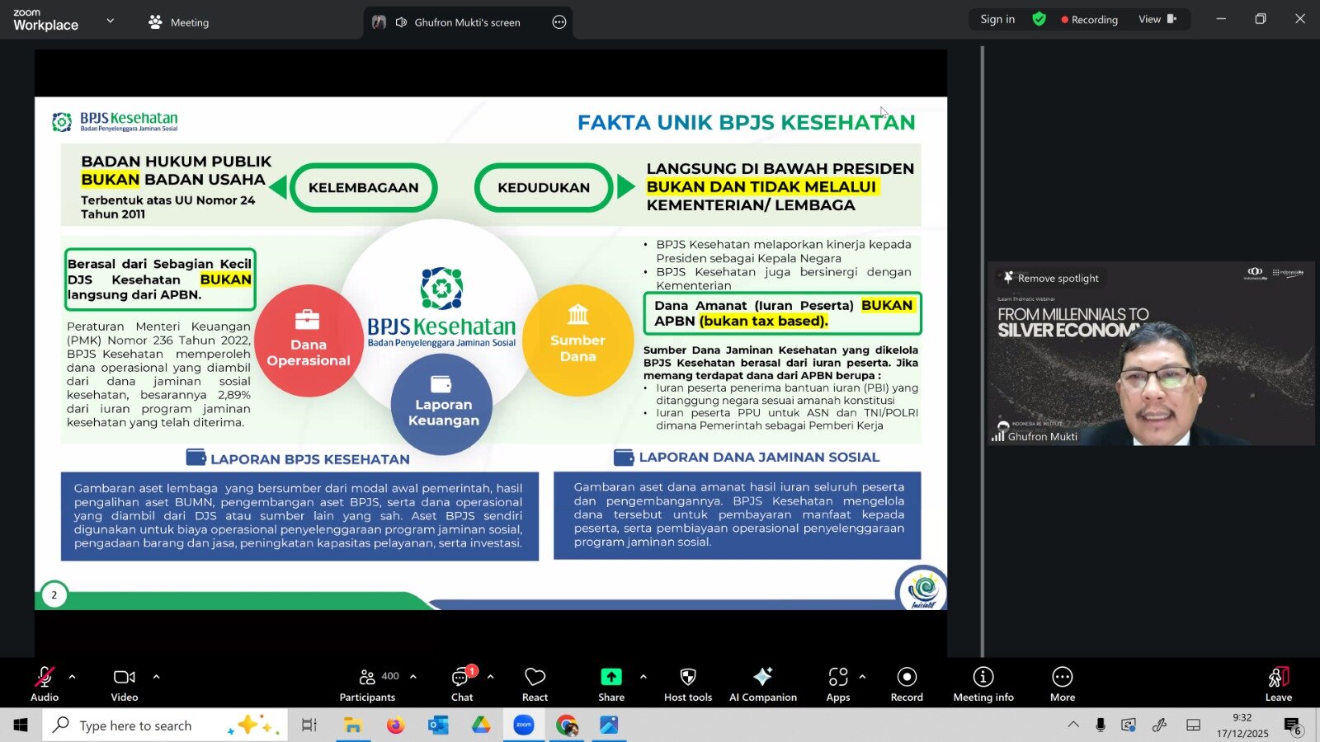
Task: Open the Participants panel
Action: coord(367,684)
